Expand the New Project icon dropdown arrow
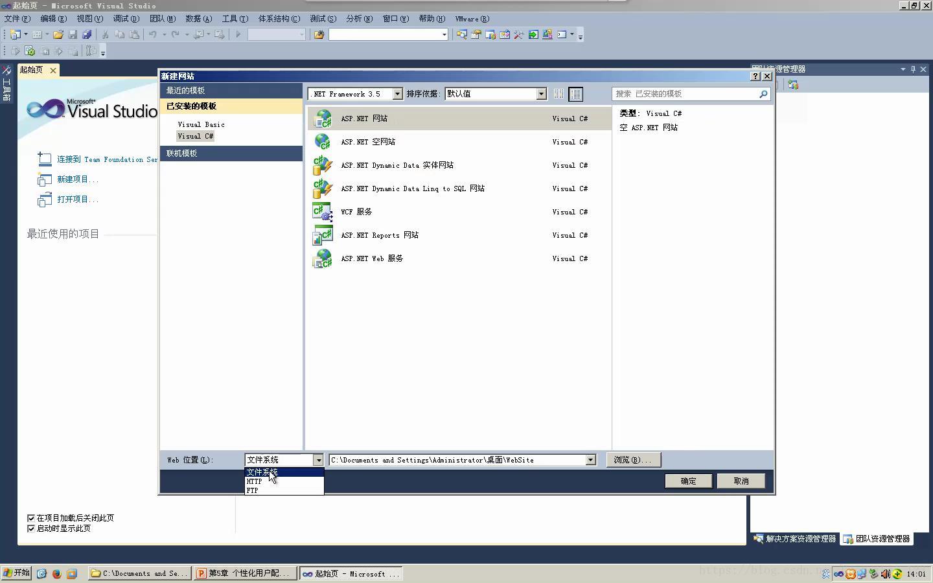The height and width of the screenshot is (583, 933). [26, 34]
